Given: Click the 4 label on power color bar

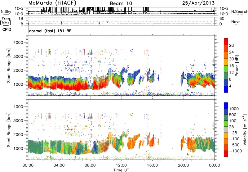Looking at the screenshot, I should pyautogui.click(x=230, y=86).
